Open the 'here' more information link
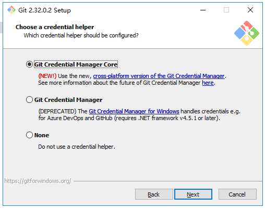265x209 pixels. (x=208, y=83)
